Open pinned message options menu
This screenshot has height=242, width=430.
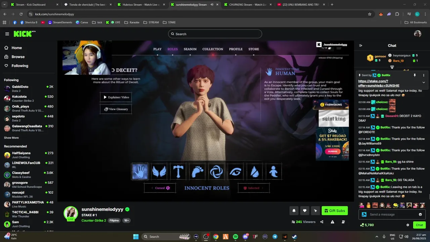click(x=424, y=75)
